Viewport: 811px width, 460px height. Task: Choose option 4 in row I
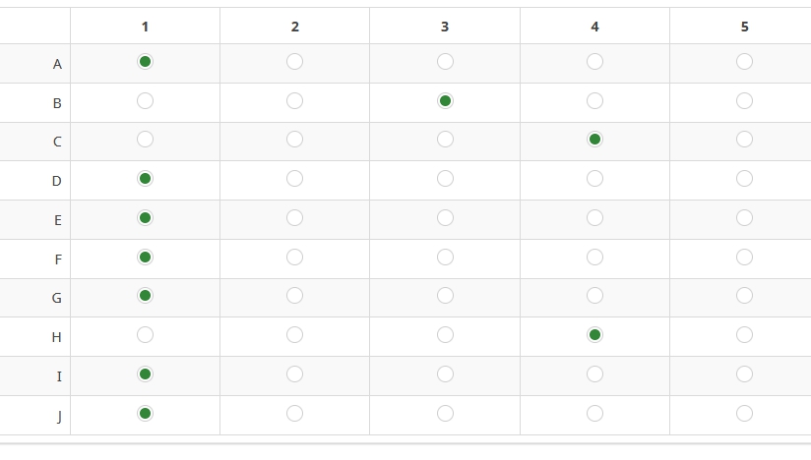click(x=594, y=374)
